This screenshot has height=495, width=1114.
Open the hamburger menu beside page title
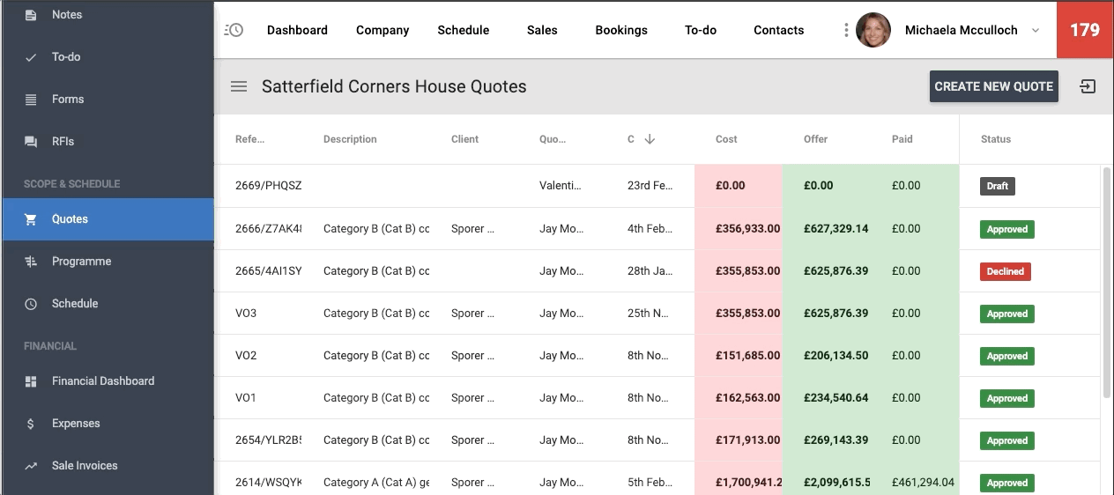click(239, 86)
